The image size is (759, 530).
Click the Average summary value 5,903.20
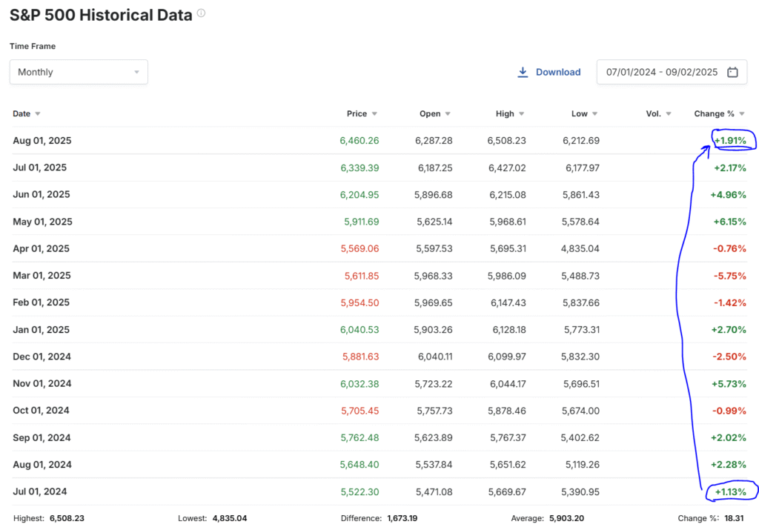(x=566, y=518)
